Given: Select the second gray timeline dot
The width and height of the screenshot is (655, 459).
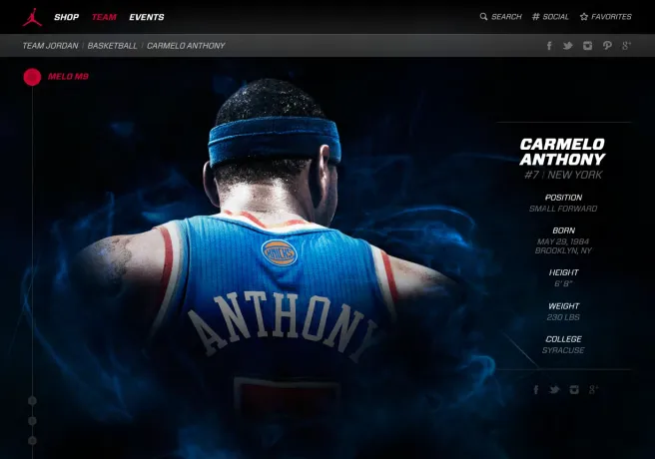Looking at the screenshot, I should pyautogui.click(x=32, y=421).
